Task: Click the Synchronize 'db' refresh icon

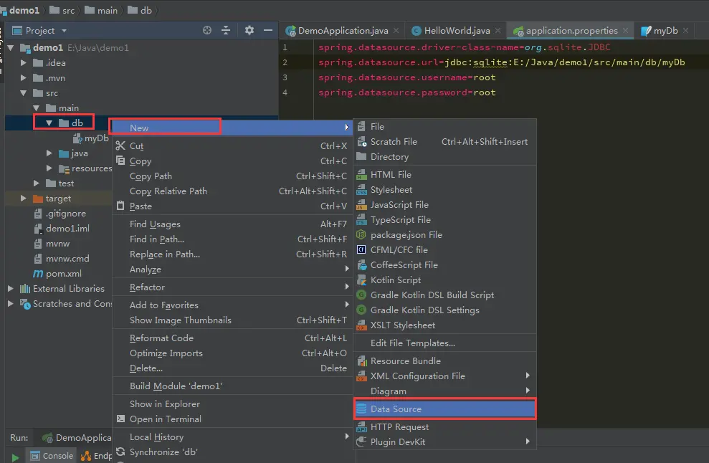Action: 120,452
